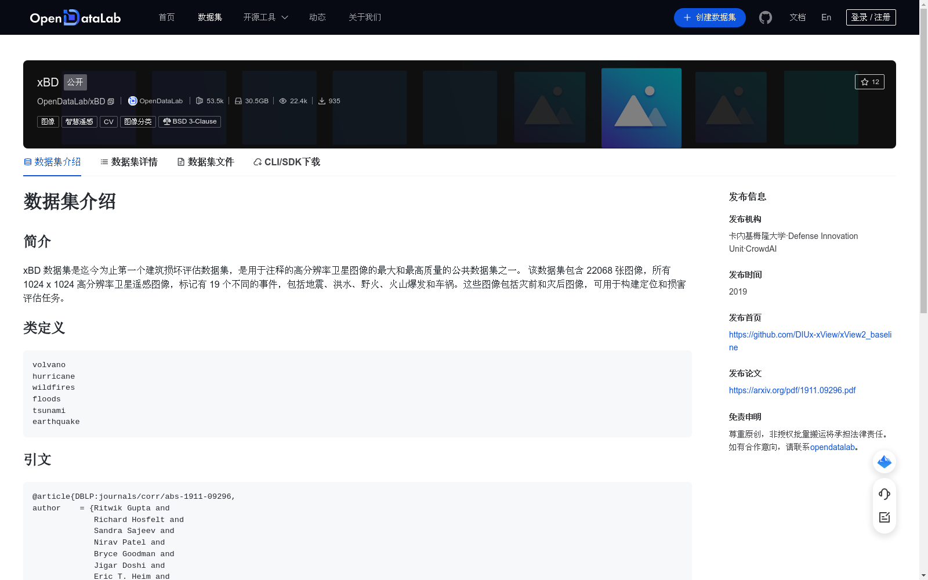Viewport: 928px width, 580px height.
Task: Click 'tsunami' in class list
Action: click(49, 411)
